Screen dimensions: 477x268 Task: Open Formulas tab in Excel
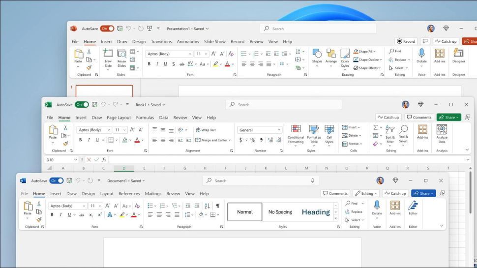click(x=145, y=118)
